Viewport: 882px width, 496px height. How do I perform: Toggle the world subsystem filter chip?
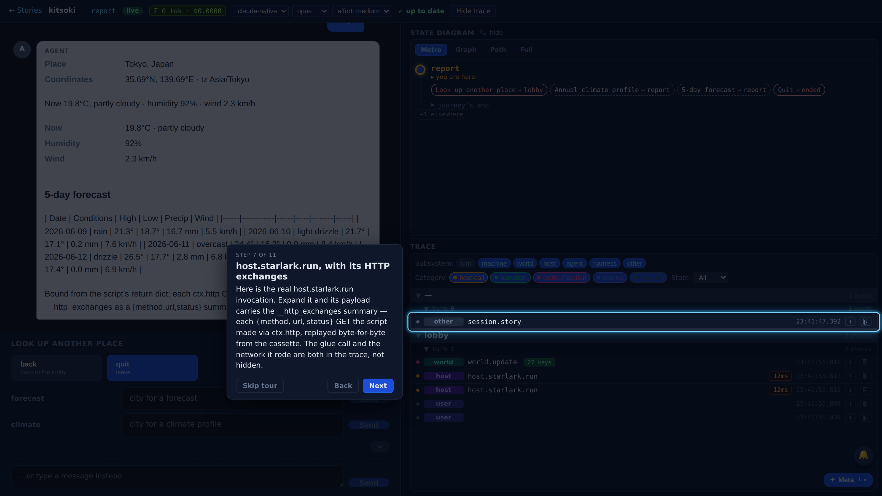[525, 263]
